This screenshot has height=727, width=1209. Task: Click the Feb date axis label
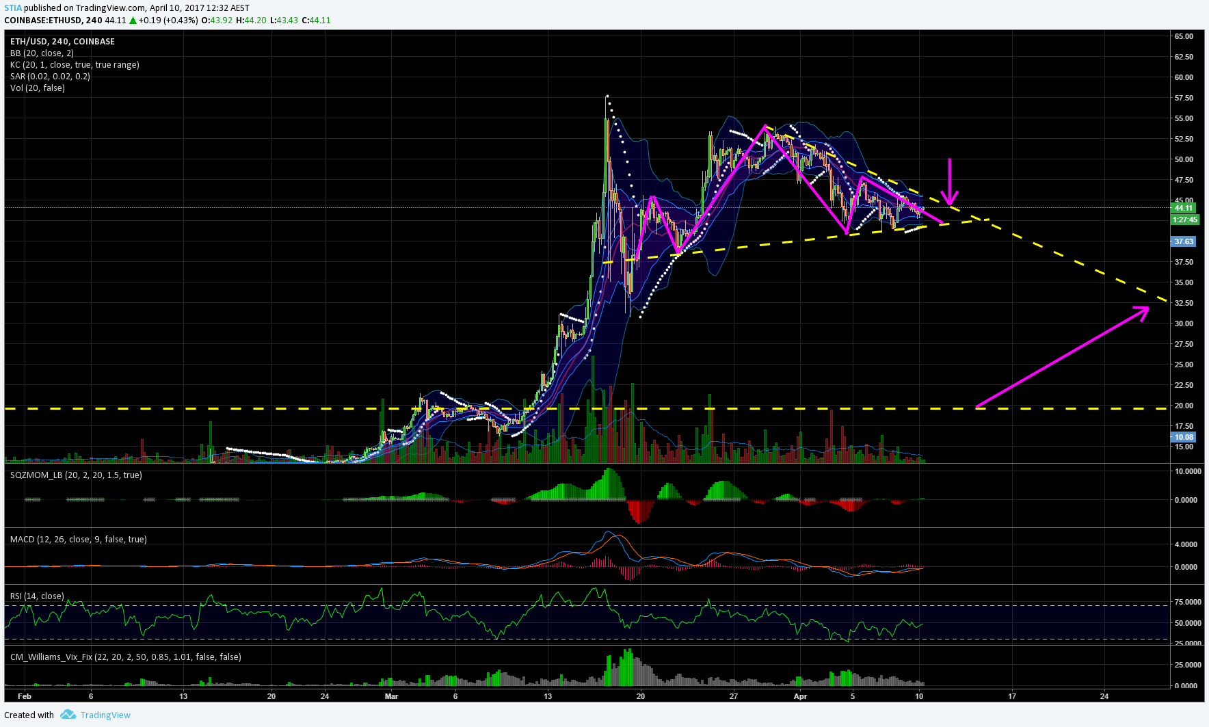click(x=25, y=697)
